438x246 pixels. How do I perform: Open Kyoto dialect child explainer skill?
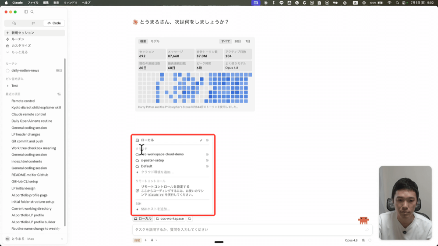click(x=36, y=108)
